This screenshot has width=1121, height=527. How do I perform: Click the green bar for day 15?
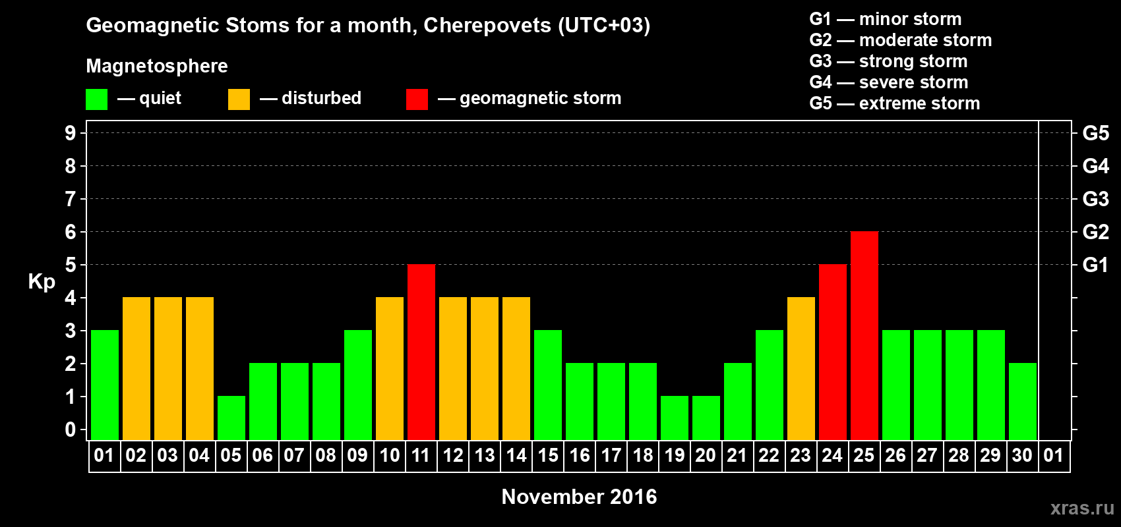[548, 385]
